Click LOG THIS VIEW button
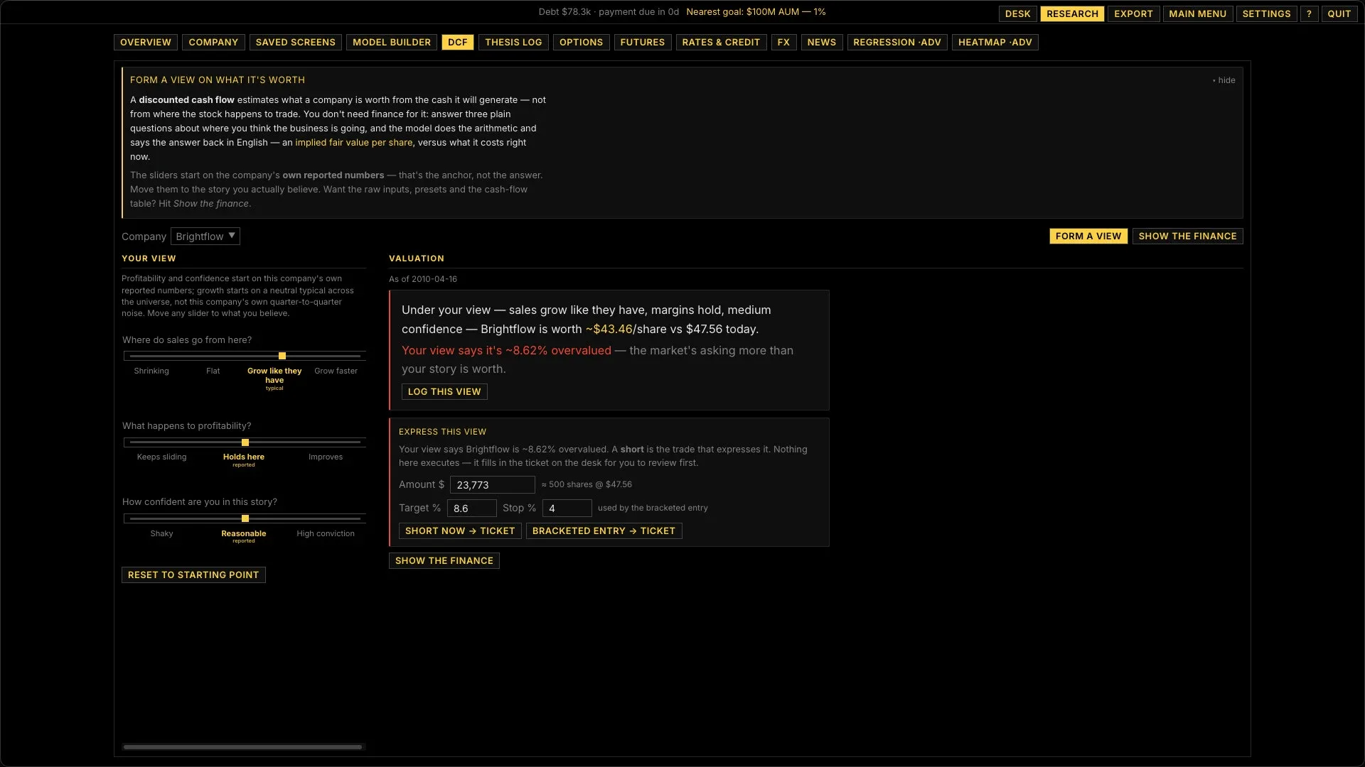Viewport: 1365px width, 767px height. (x=444, y=392)
